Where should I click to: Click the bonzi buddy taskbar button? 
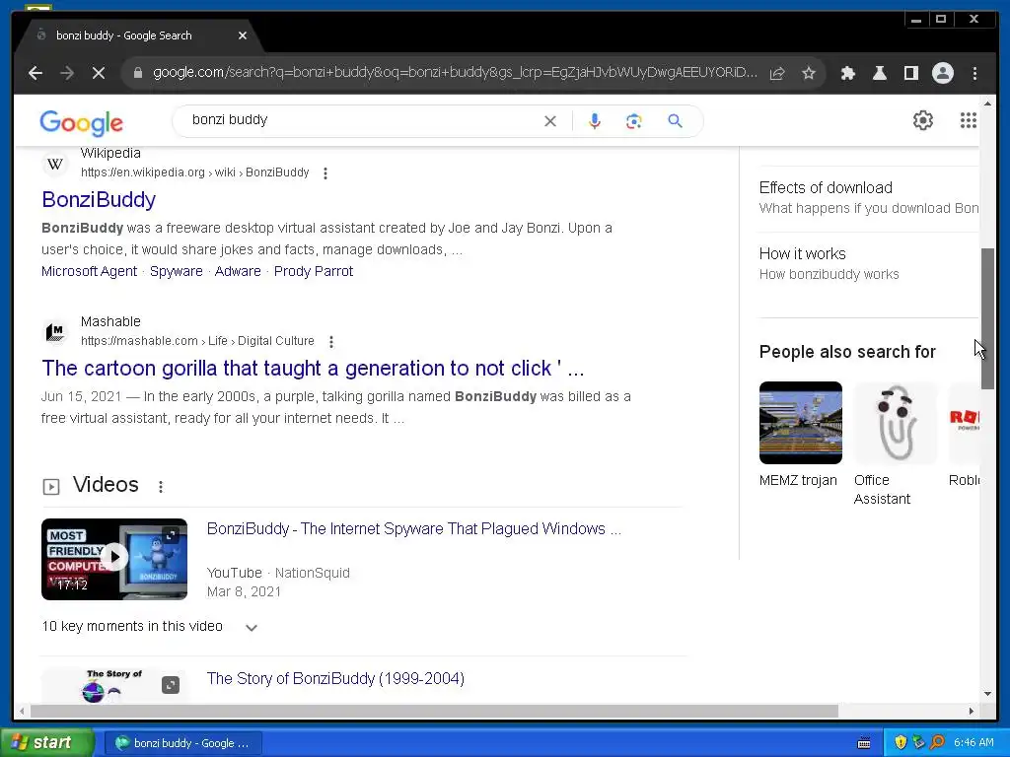click(182, 743)
